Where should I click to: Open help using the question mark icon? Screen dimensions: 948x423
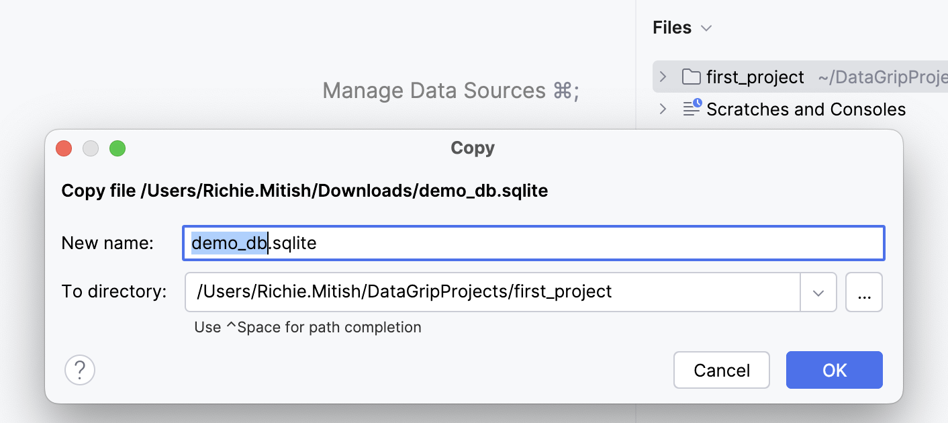click(80, 370)
